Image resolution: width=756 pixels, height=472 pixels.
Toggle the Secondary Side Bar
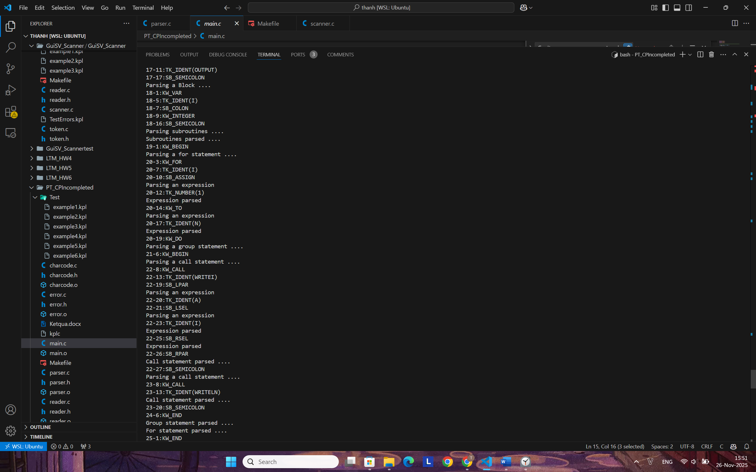(x=689, y=7)
